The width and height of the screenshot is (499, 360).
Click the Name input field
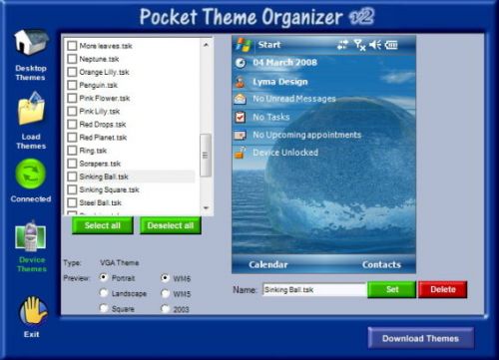pos(314,289)
